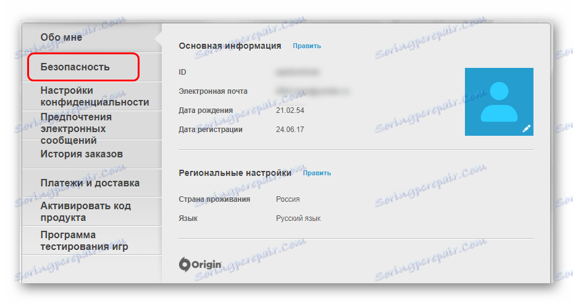
Task: Click the birth date 21.02.54
Action: tap(290, 110)
